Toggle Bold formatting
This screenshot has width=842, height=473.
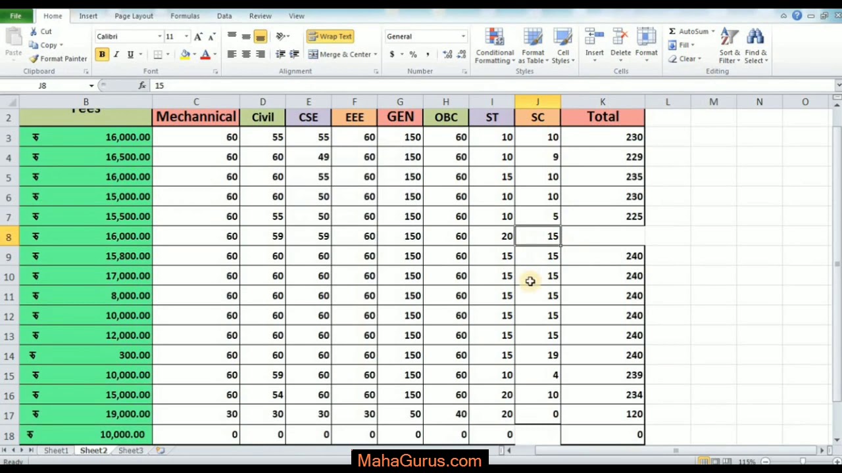(102, 55)
